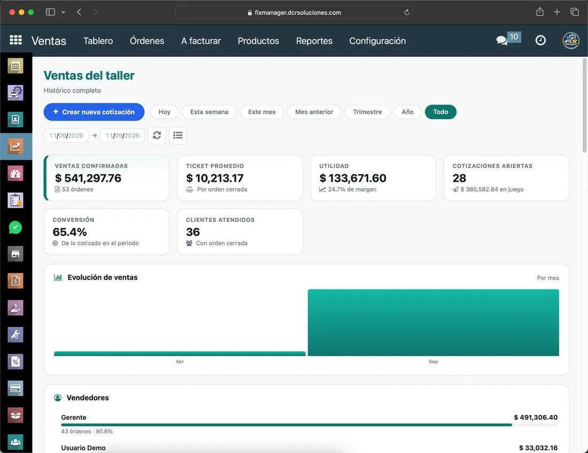Open the contacts icon in sidebar
The height and width of the screenshot is (453, 588).
pos(16,120)
